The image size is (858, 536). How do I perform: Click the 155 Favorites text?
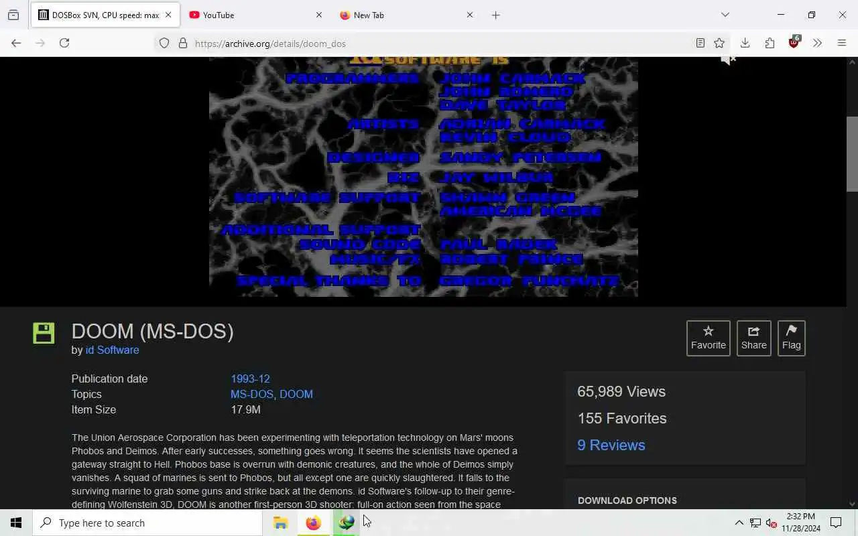622,418
